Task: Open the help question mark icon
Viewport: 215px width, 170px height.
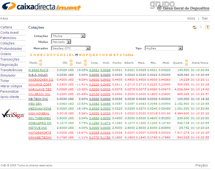Action: [x=207, y=27]
